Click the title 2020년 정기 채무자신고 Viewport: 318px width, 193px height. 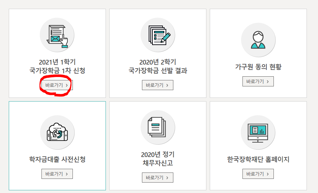(158, 159)
